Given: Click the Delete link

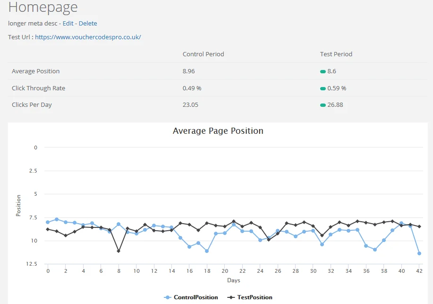Looking at the screenshot, I should (89, 23).
